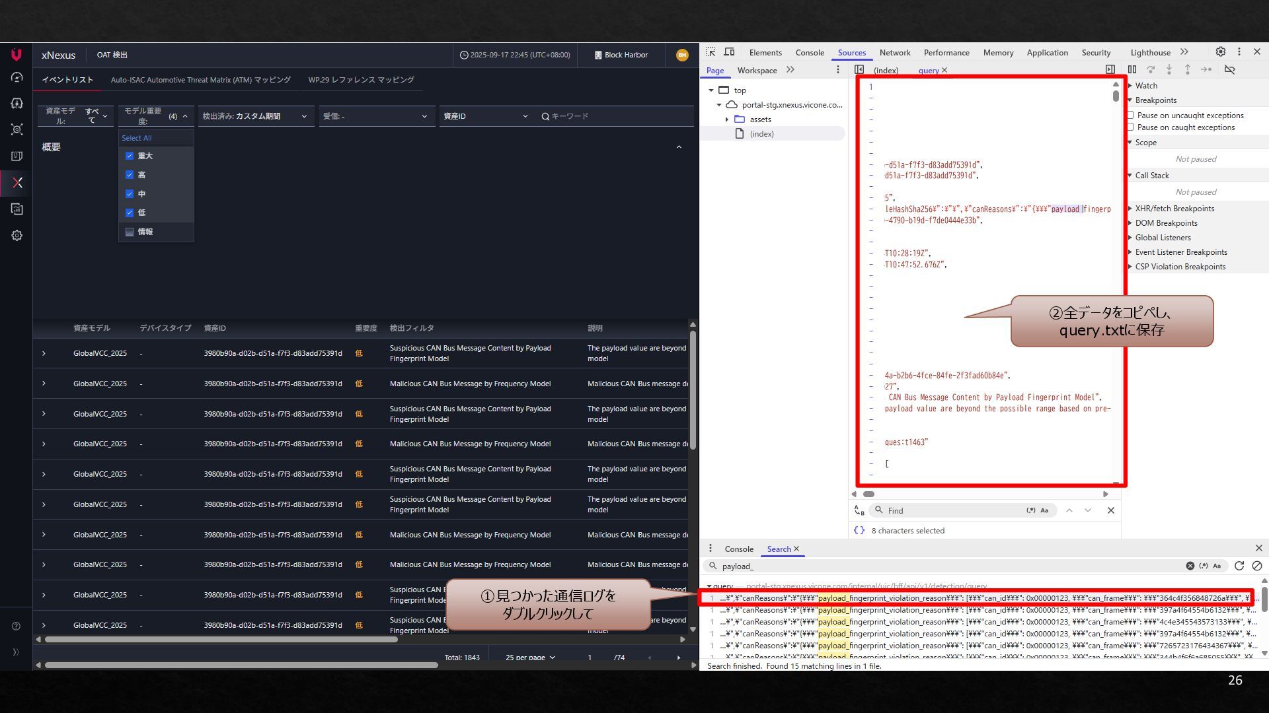This screenshot has height=713, width=1269.
Task: Expand the assets folder tree node
Action: (727, 119)
